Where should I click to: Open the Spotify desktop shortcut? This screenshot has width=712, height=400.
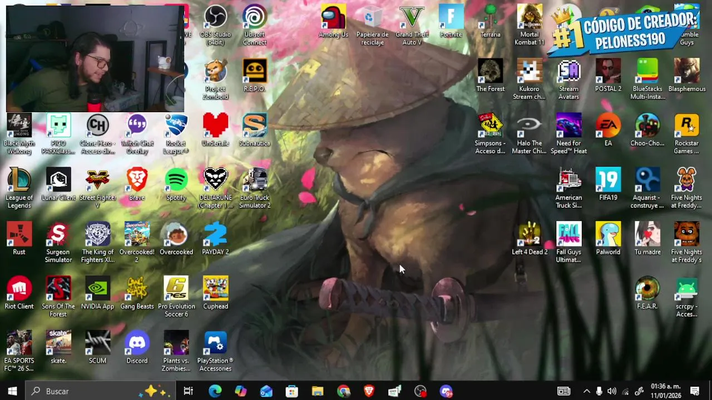click(x=176, y=185)
